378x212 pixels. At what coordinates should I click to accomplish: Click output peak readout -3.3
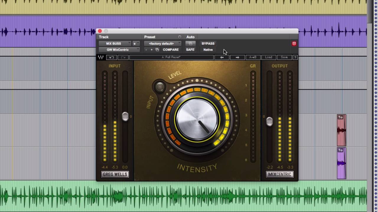pyautogui.click(x=290, y=167)
